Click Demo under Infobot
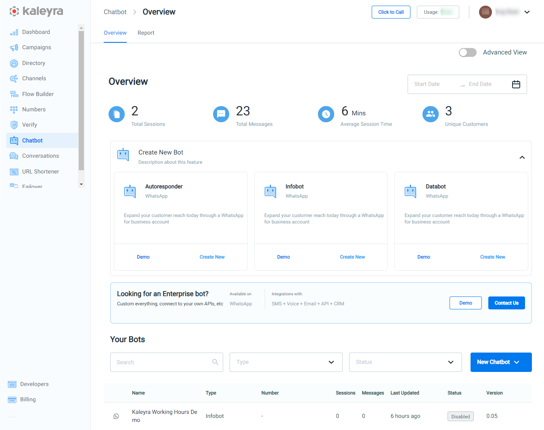 [284, 257]
